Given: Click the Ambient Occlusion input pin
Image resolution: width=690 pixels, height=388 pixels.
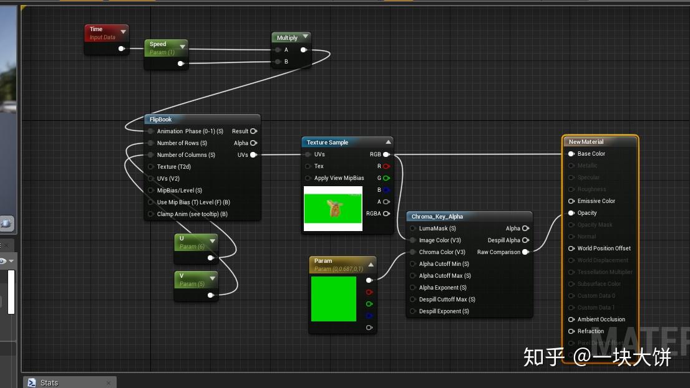Looking at the screenshot, I should (x=570, y=319).
